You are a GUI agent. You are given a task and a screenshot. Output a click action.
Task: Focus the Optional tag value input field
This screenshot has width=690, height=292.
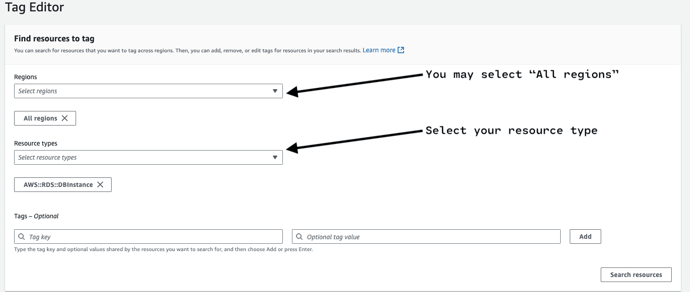pyautogui.click(x=428, y=237)
